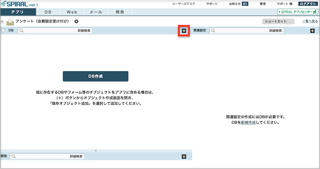
Task: Click the panel splitter handle above 開発
Action: 96,151
